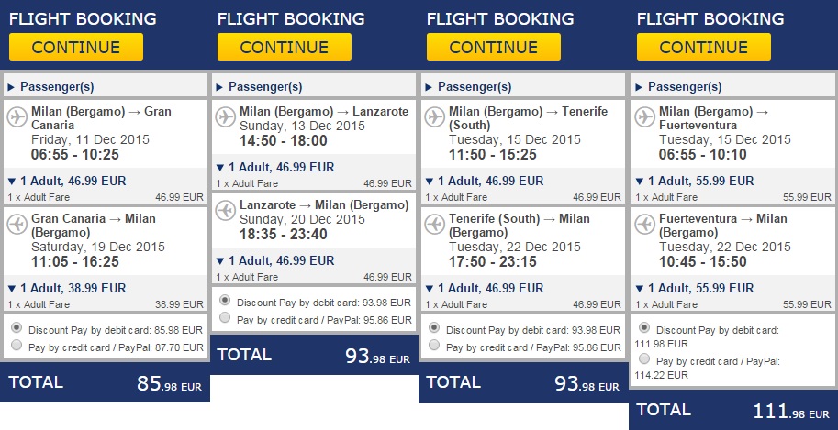Click the plane icon beside Milan → Tenerife (South) flight

(436, 116)
